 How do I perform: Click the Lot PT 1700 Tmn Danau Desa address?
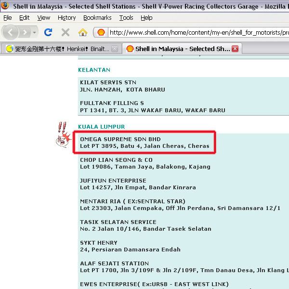[184, 270]
